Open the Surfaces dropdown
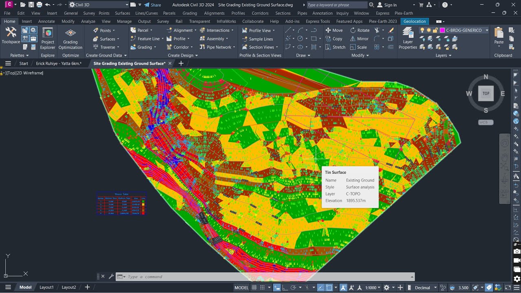Viewport: 521px width, 293px height. 106,39
